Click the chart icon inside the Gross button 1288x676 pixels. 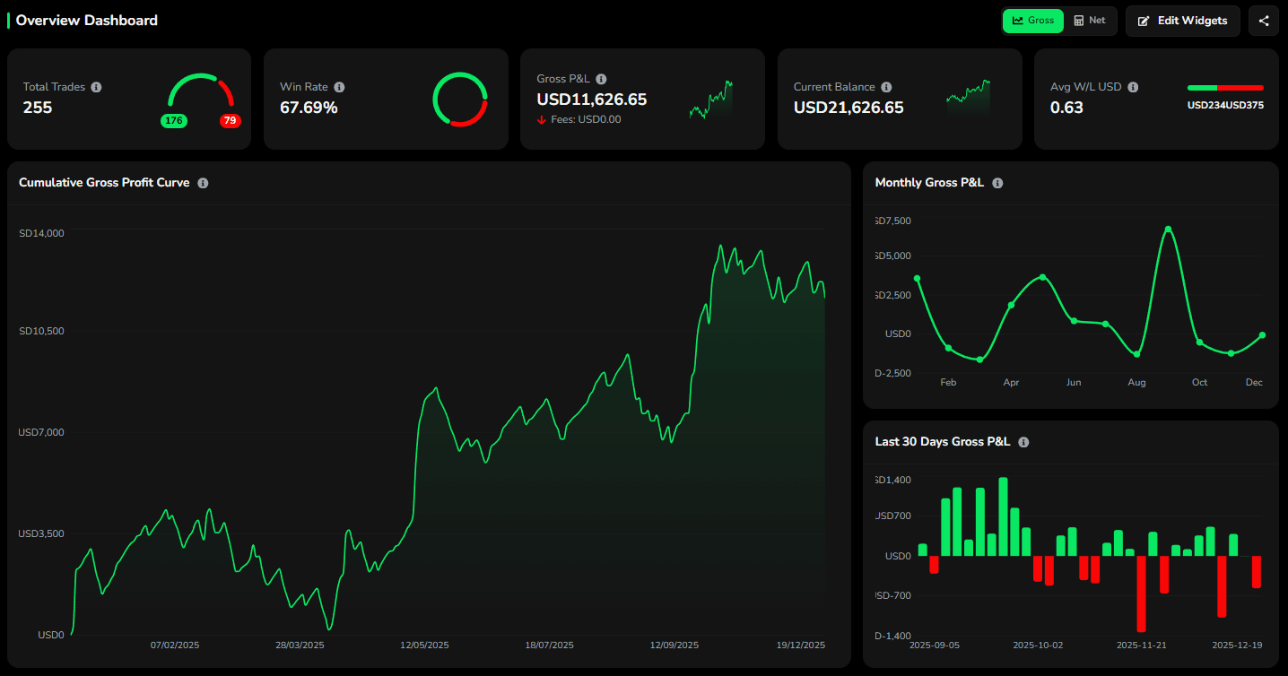tap(1019, 20)
